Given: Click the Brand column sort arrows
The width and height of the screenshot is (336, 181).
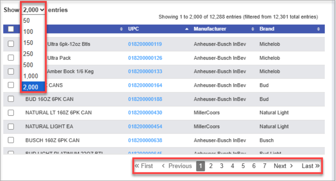Looking at the screenshot, I should point(318,29).
